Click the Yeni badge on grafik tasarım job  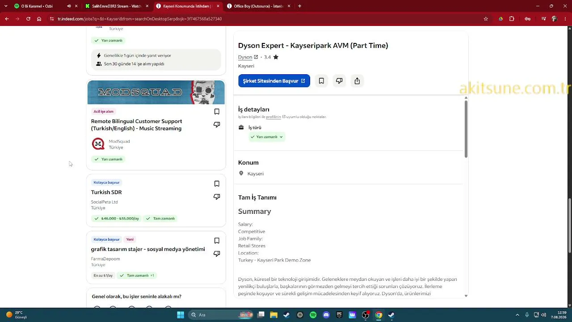pyautogui.click(x=130, y=239)
